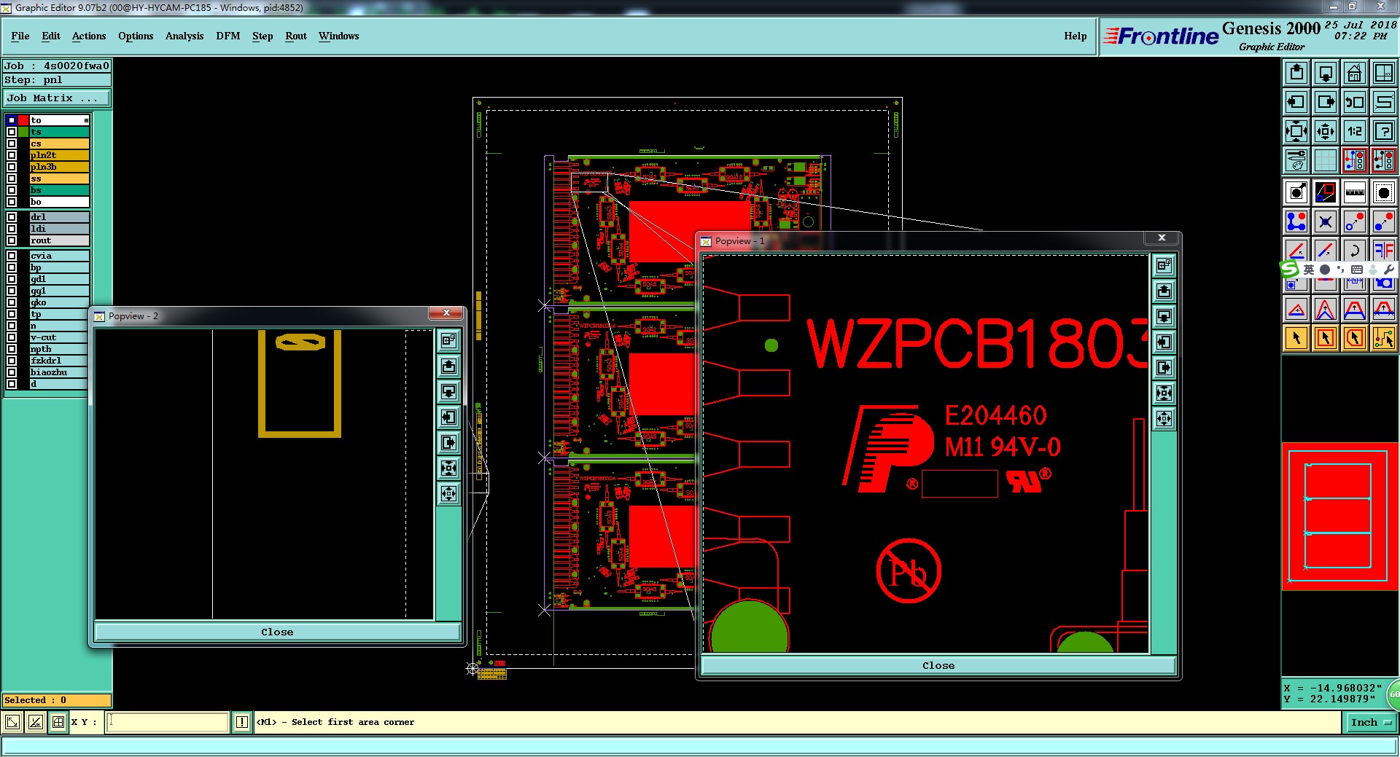Screen dimensions: 1400x757
Task: Click the Sogou keyboard icon
Action: click(1356, 270)
